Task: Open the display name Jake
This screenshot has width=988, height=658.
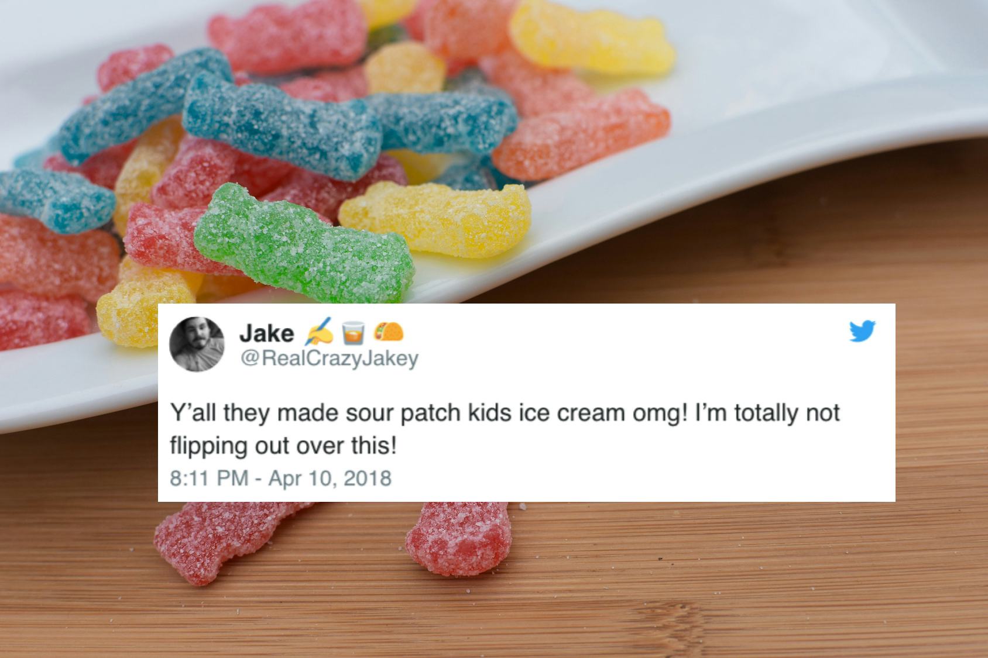Action: pyautogui.click(x=267, y=333)
